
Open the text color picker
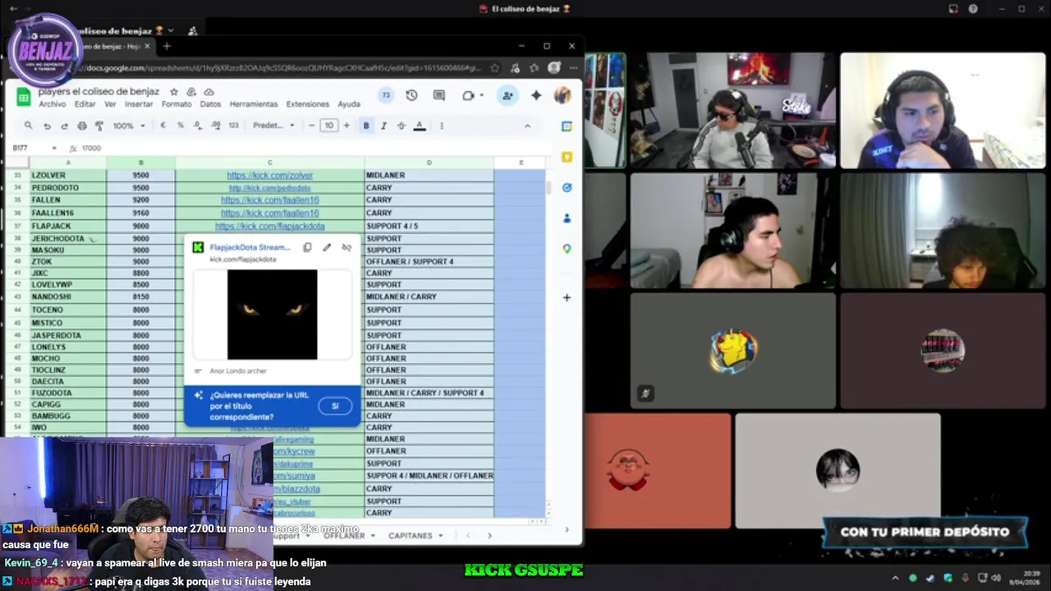[420, 126]
